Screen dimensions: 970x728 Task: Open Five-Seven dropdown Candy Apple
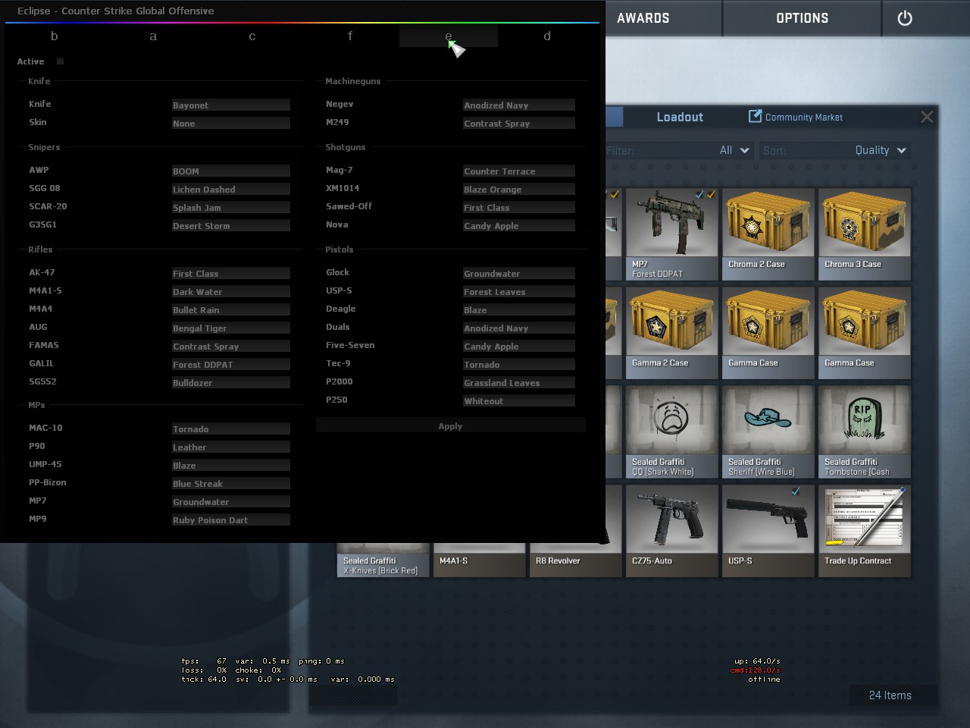point(519,346)
